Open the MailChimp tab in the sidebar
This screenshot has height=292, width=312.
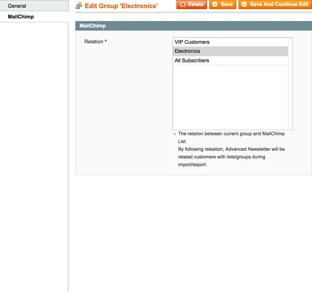(x=21, y=17)
